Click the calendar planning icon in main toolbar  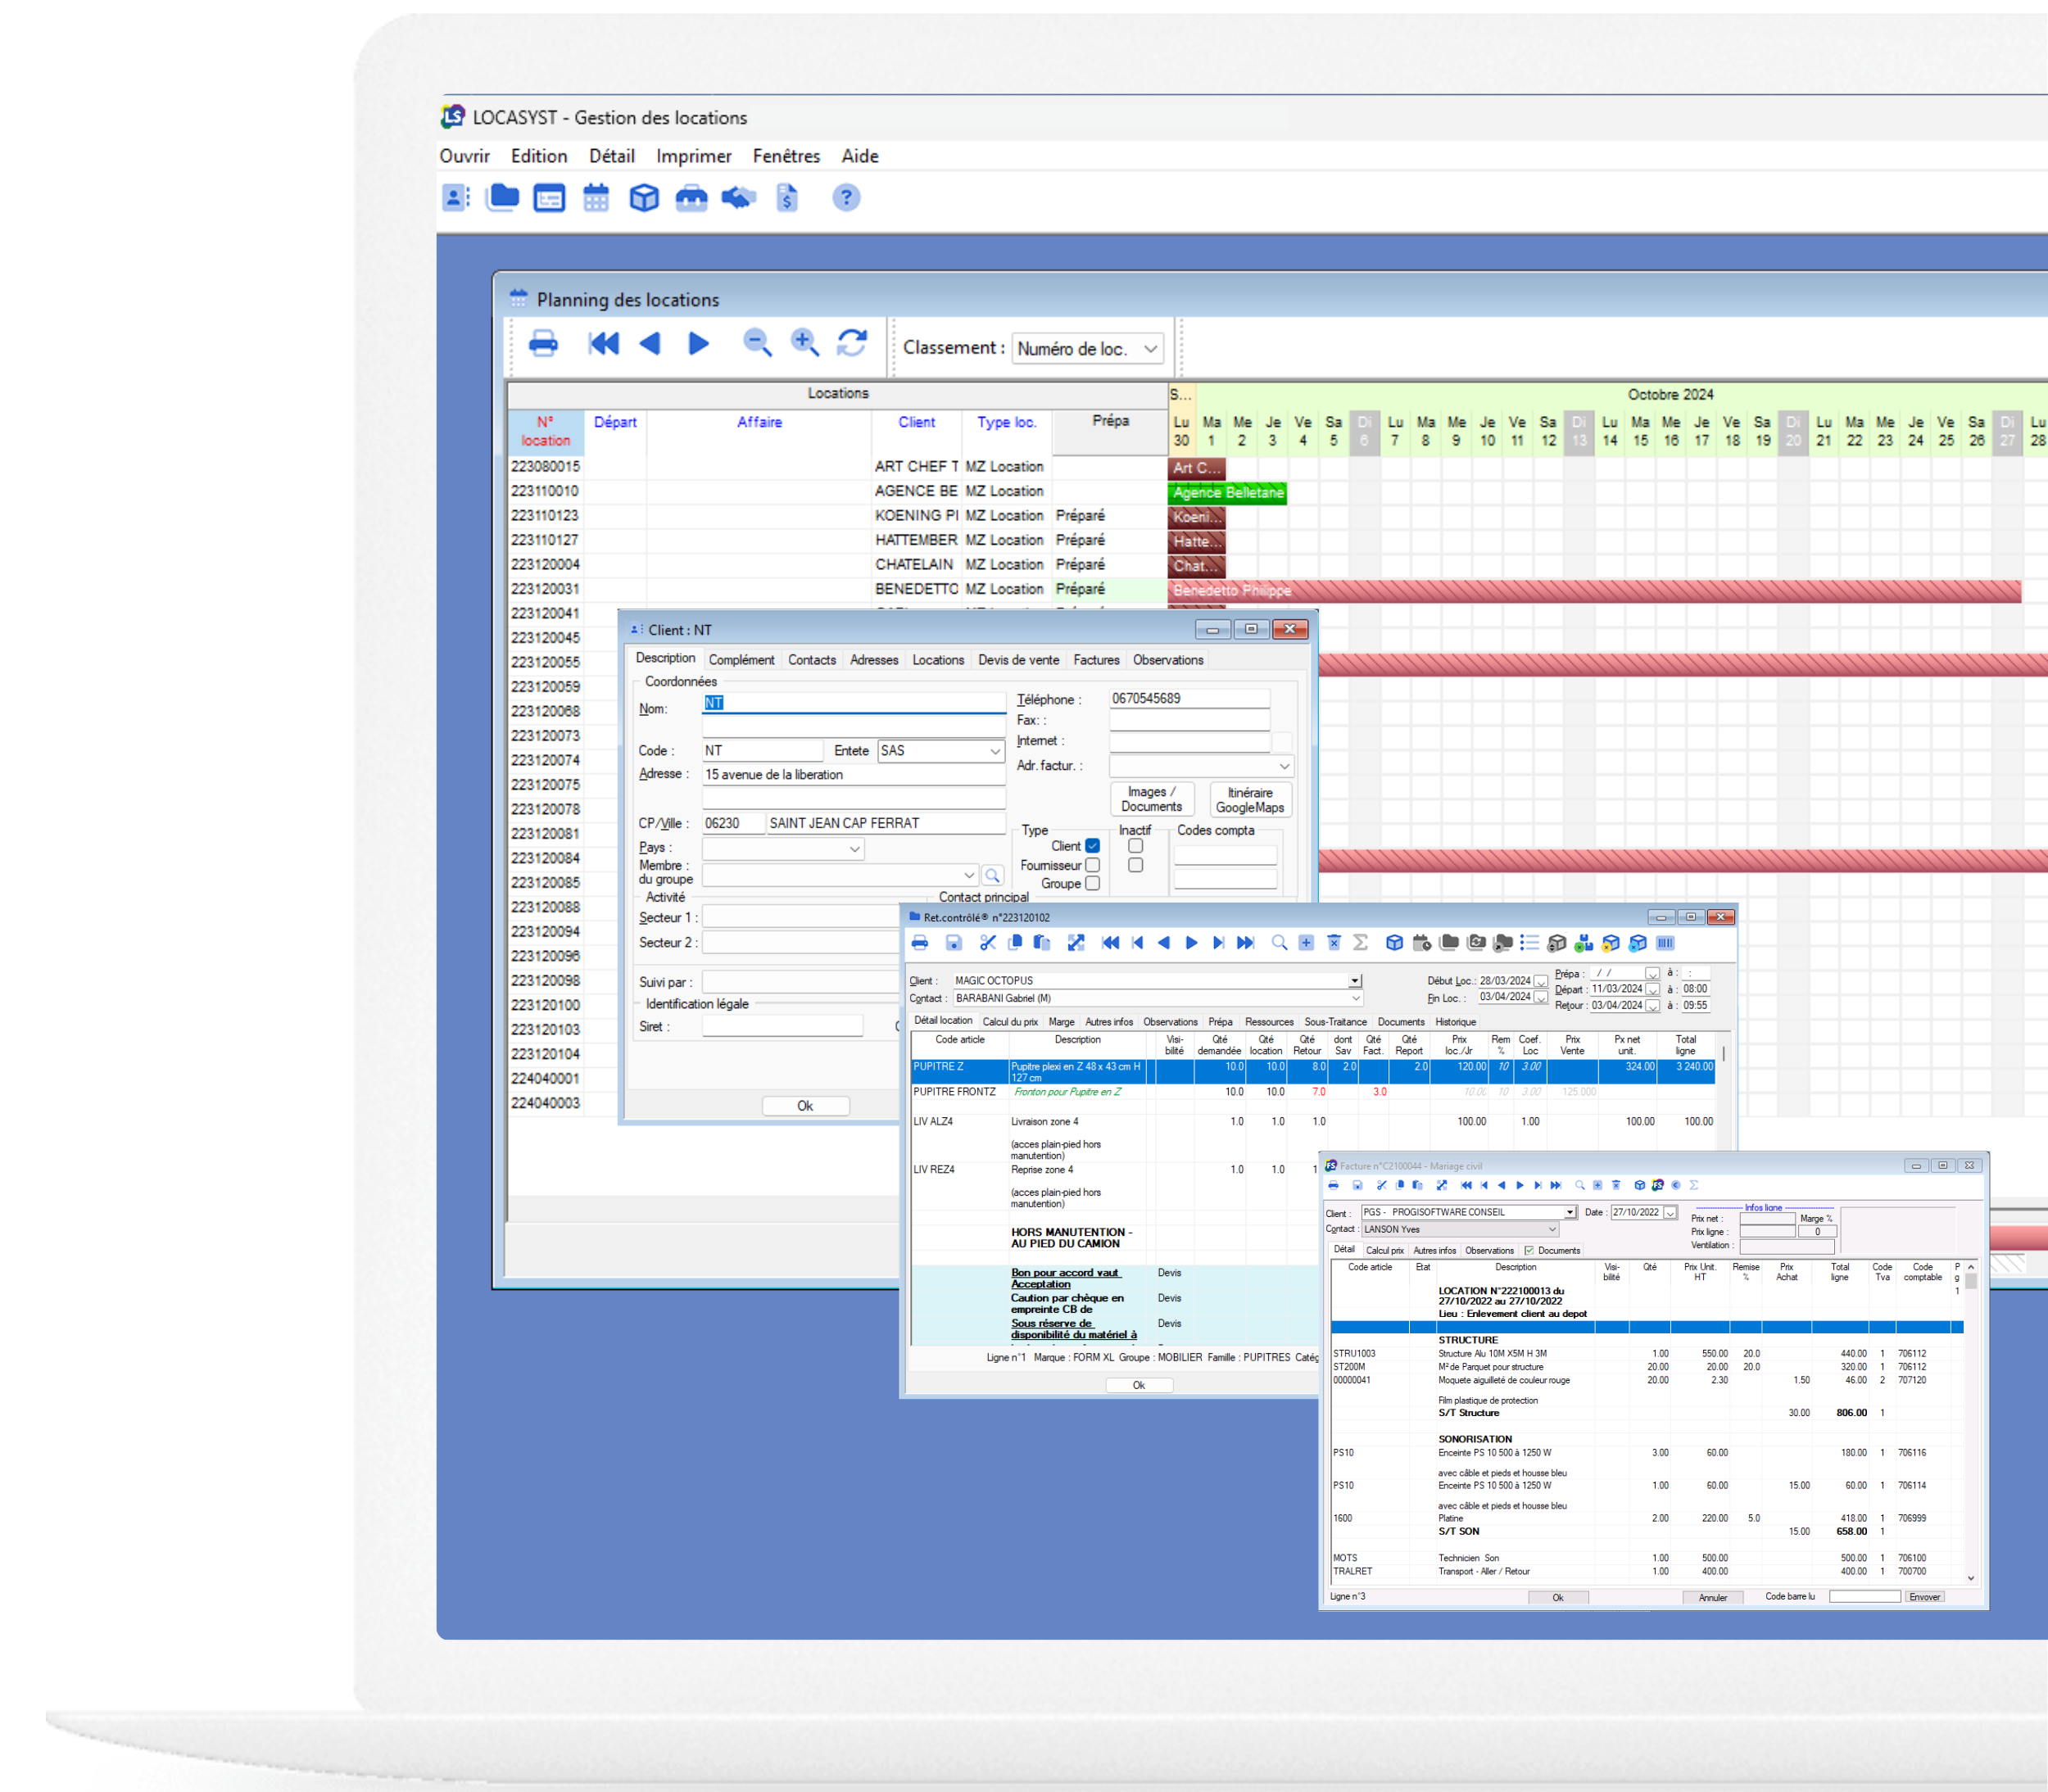596,198
